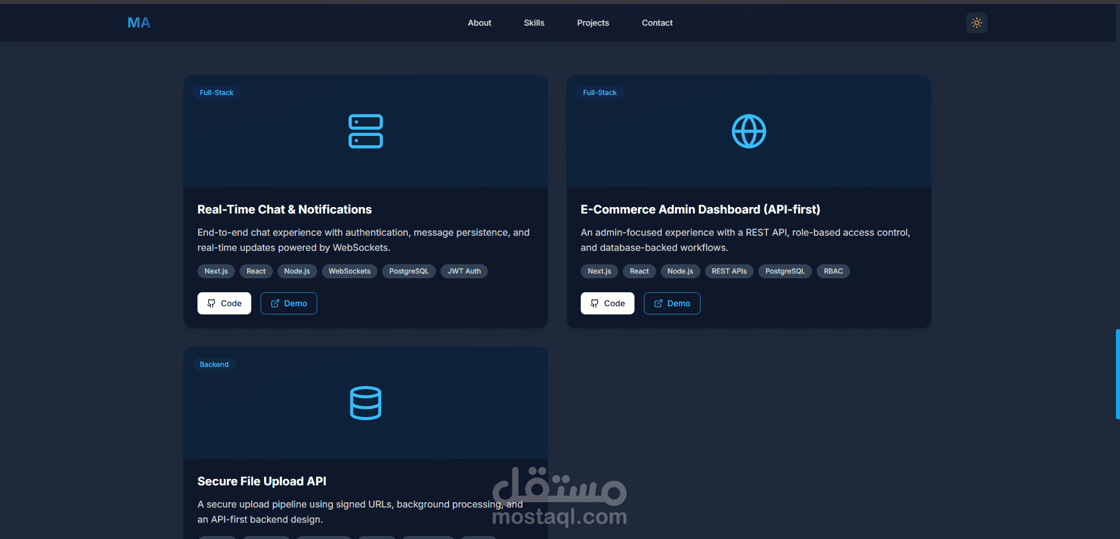This screenshot has height=539, width=1120.
Task: Click Secure File Upload description text
Action: click(x=360, y=512)
